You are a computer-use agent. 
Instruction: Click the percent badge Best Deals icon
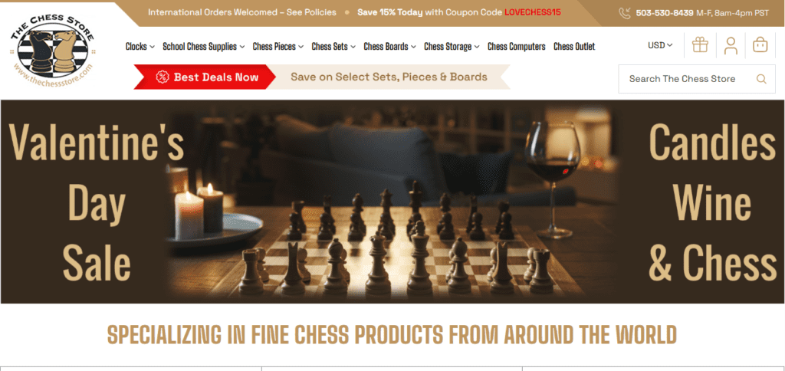click(x=163, y=77)
